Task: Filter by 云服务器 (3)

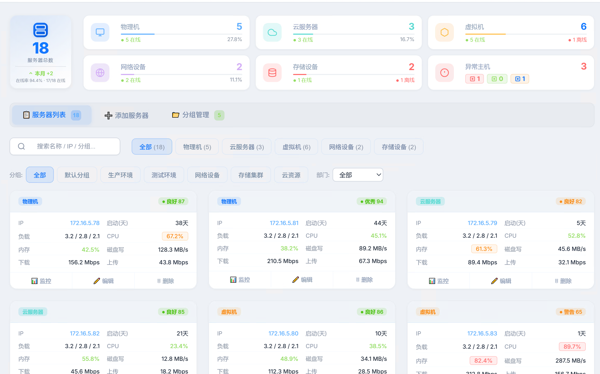Action: coord(247,147)
